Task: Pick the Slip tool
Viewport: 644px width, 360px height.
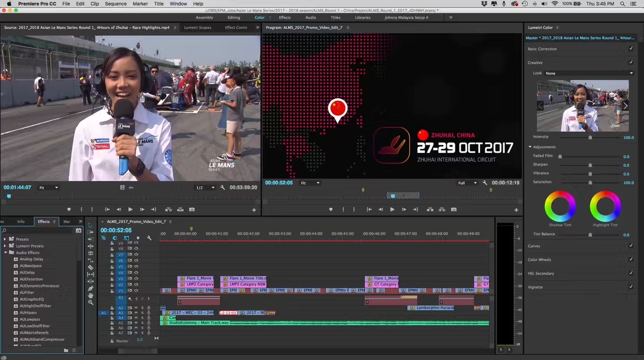Action: click(90, 275)
